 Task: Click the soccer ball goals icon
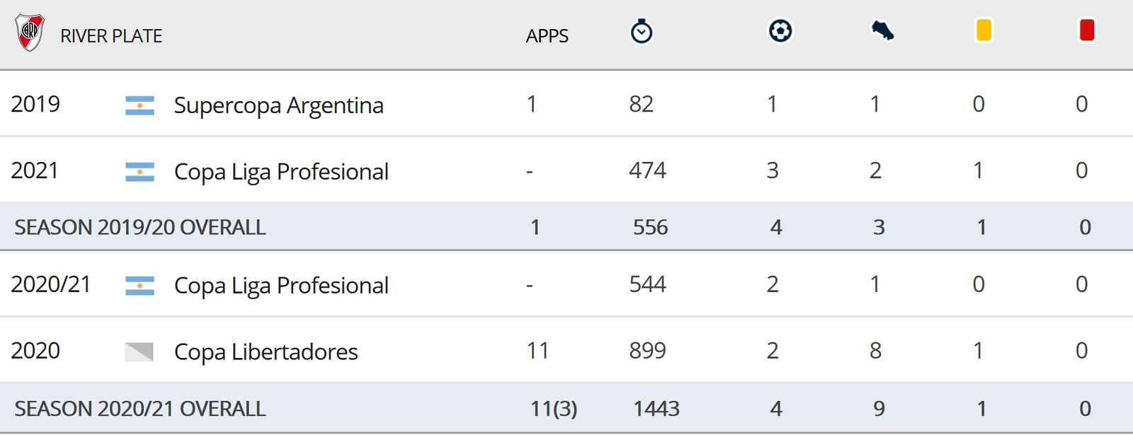coord(780,30)
